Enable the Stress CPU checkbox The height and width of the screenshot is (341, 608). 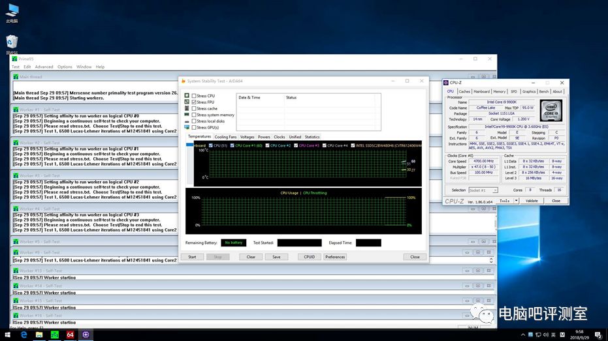194,96
